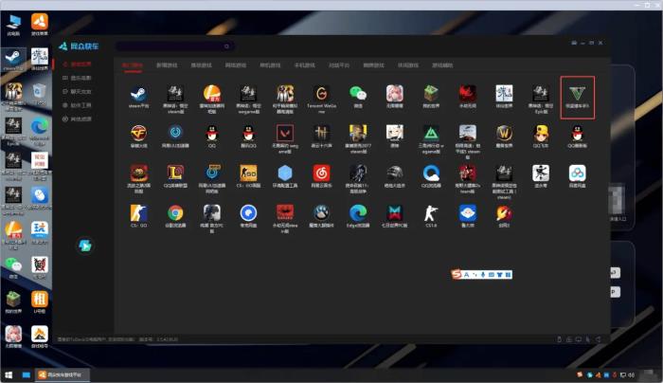Viewport: 663px width, 383px height.
Task: Open 音乐电影 in the launcher sidebar
Action: (77, 78)
